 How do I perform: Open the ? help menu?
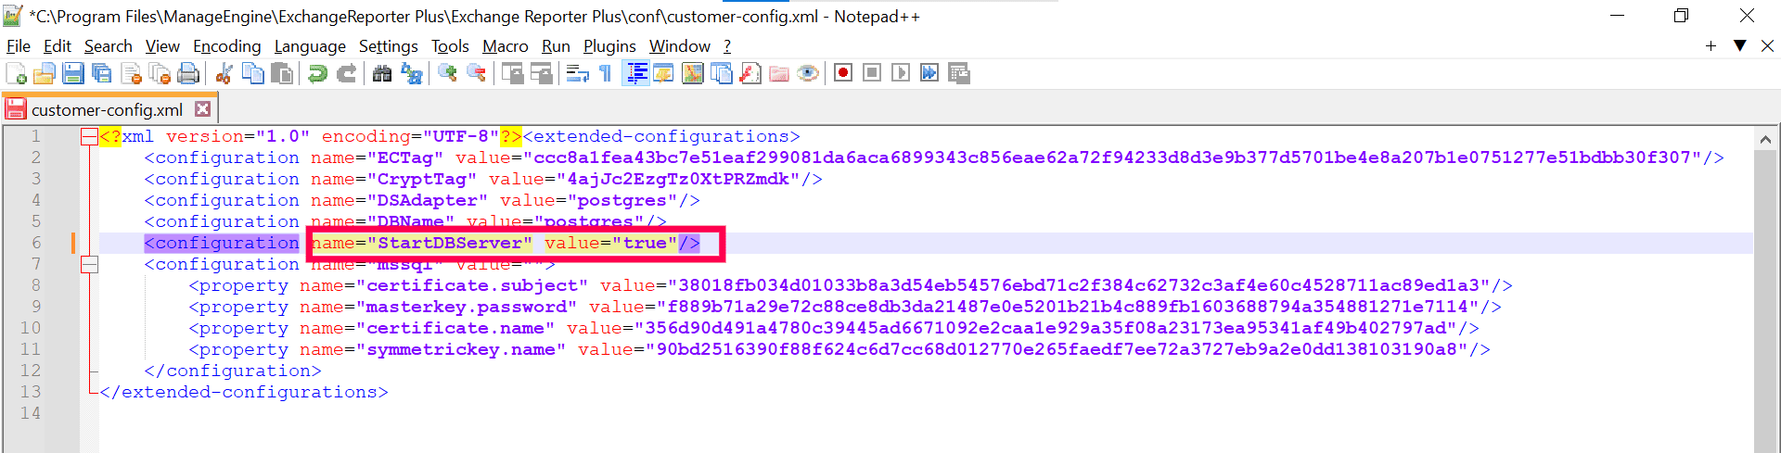[727, 46]
